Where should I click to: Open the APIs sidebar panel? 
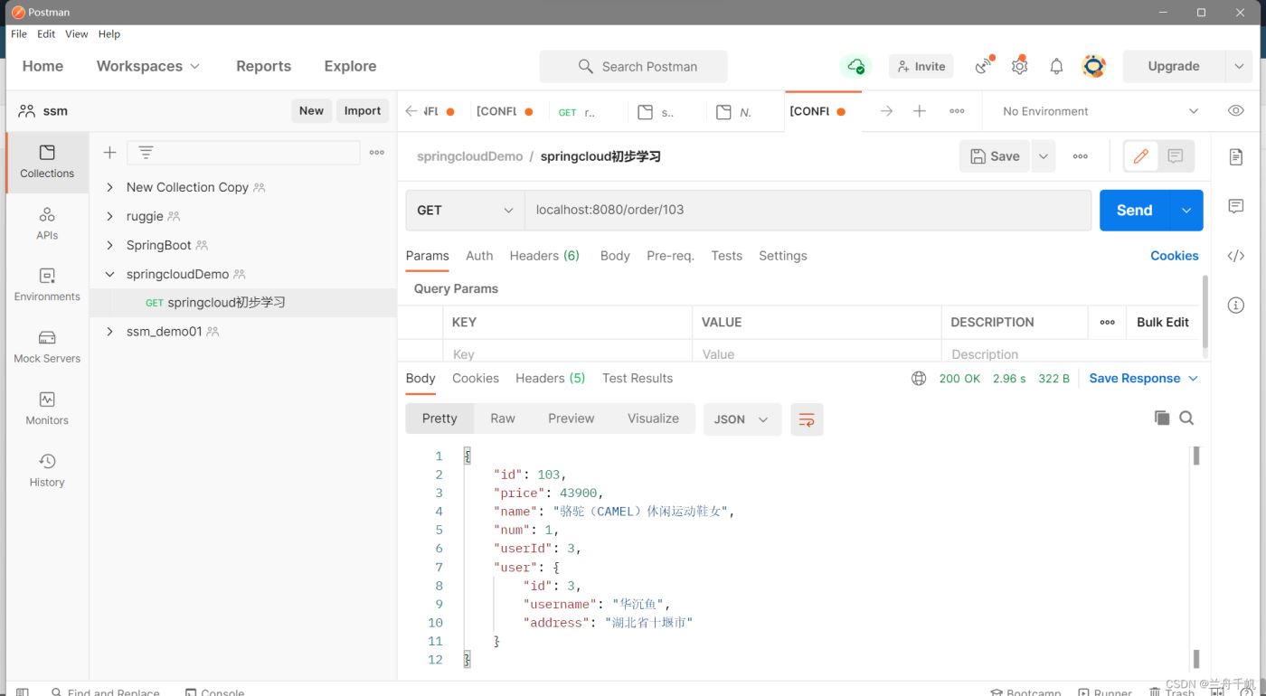[47, 224]
